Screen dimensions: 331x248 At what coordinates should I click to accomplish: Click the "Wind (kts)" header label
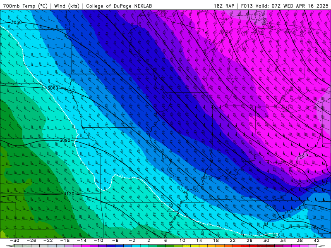[67, 6]
